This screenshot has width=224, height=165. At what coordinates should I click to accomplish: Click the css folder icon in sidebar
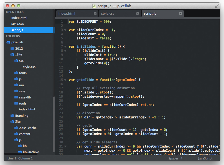coord(16,60)
